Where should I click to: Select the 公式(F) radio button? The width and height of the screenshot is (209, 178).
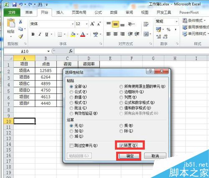71,92
